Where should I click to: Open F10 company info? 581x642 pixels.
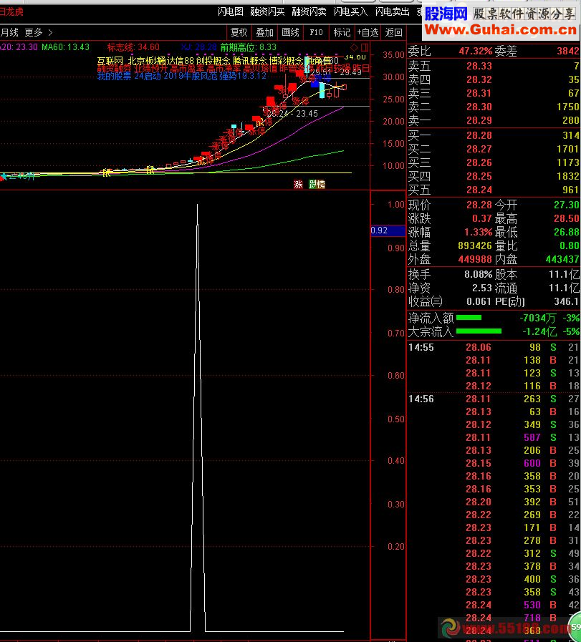316,32
